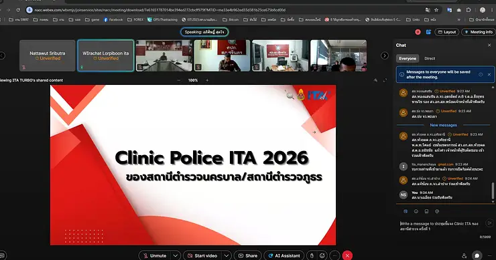Close the Chat panel
This screenshot has height=260, width=496.
(x=489, y=45)
